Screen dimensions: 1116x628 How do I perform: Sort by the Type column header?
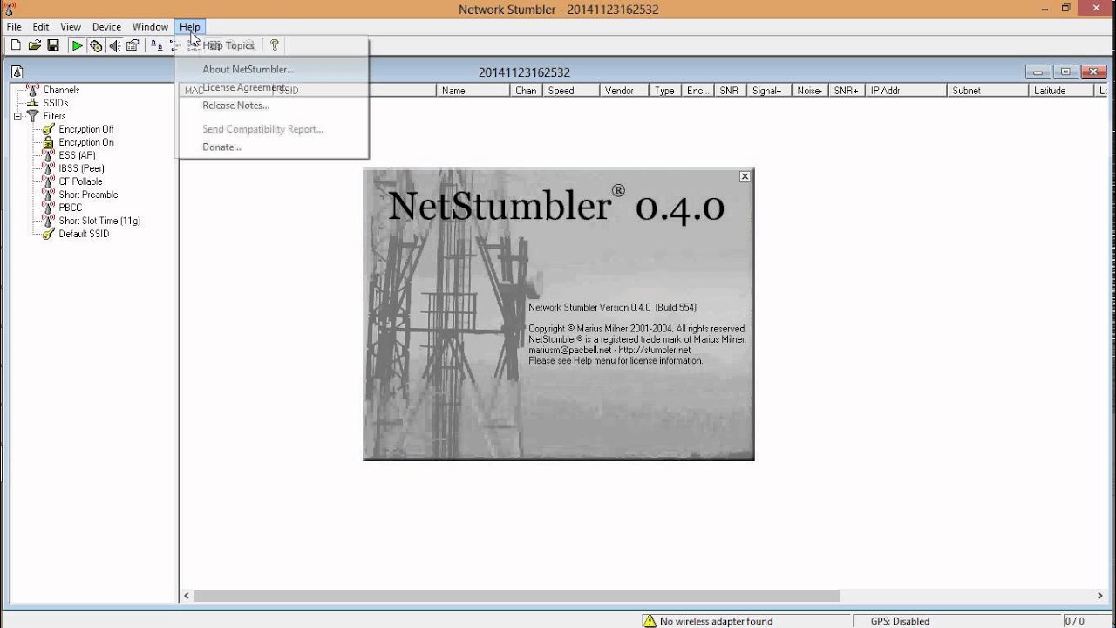click(x=664, y=91)
